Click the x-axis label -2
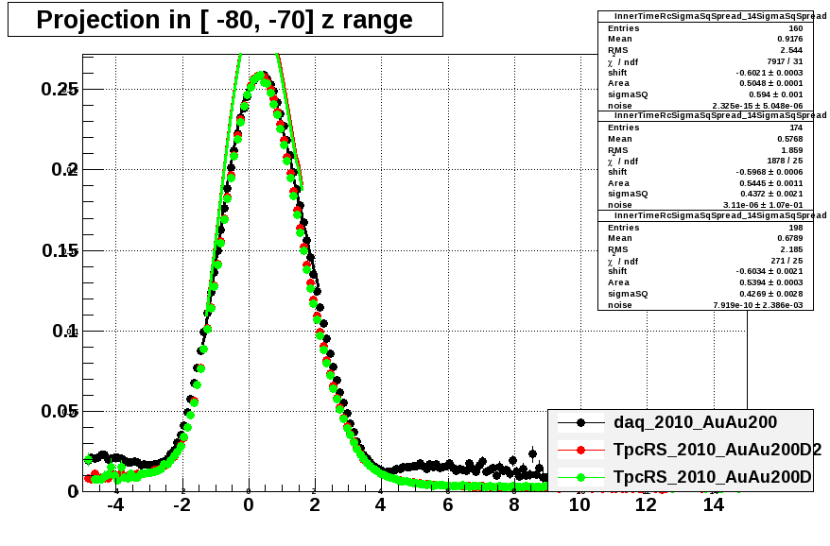830x546 pixels. (182, 504)
